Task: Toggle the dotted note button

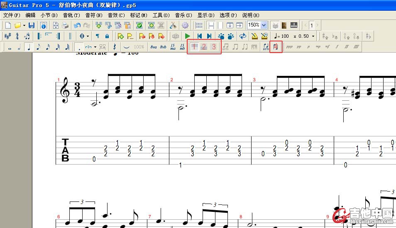Action: 79,47
